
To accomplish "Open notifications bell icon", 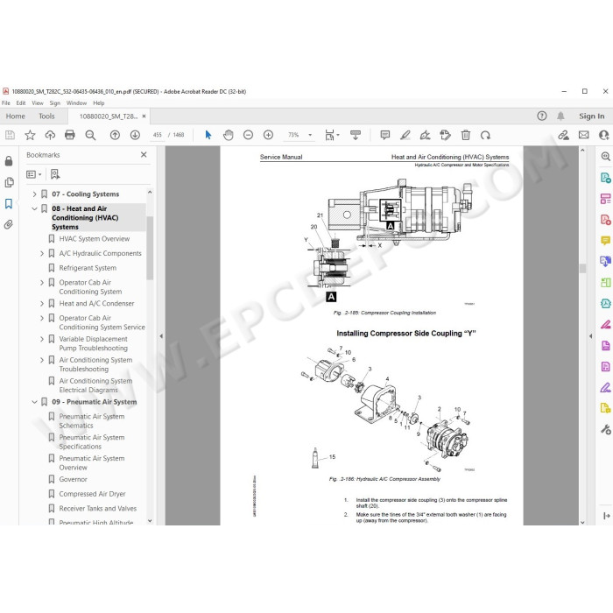I will pyautogui.click(x=560, y=116).
